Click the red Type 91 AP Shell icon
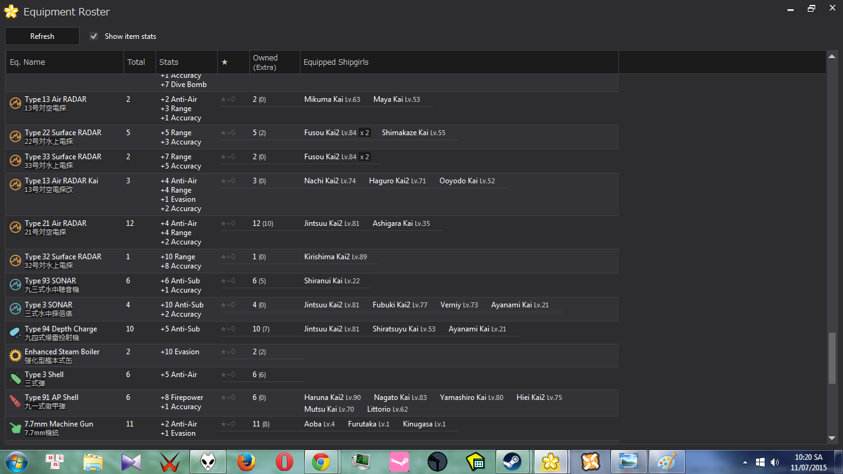This screenshot has width=843, height=474. click(x=15, y=401)
